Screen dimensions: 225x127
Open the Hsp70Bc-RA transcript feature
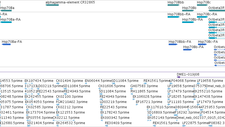[x=202, y=17]
